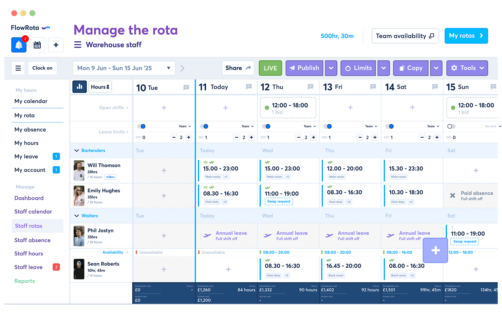Toggle leave limit switch for 14 Sat
502x318 pixels.
pyautogui.click(x=390, y=126)
